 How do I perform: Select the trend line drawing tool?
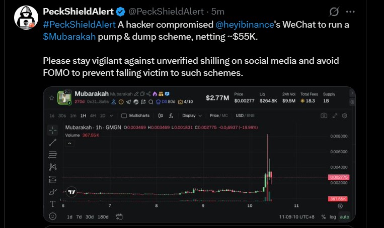53,143
